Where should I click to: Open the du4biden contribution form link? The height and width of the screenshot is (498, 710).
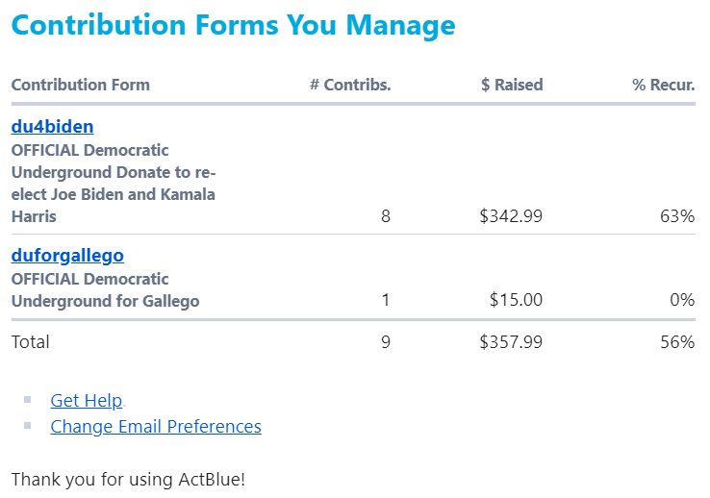pos(52,127)
